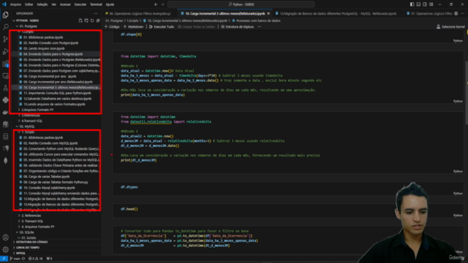Screen dimensions: 468x263
Task: Open file 11. importando Consulta SQL para Python.ipynb
Action: (x=57, y=93)
